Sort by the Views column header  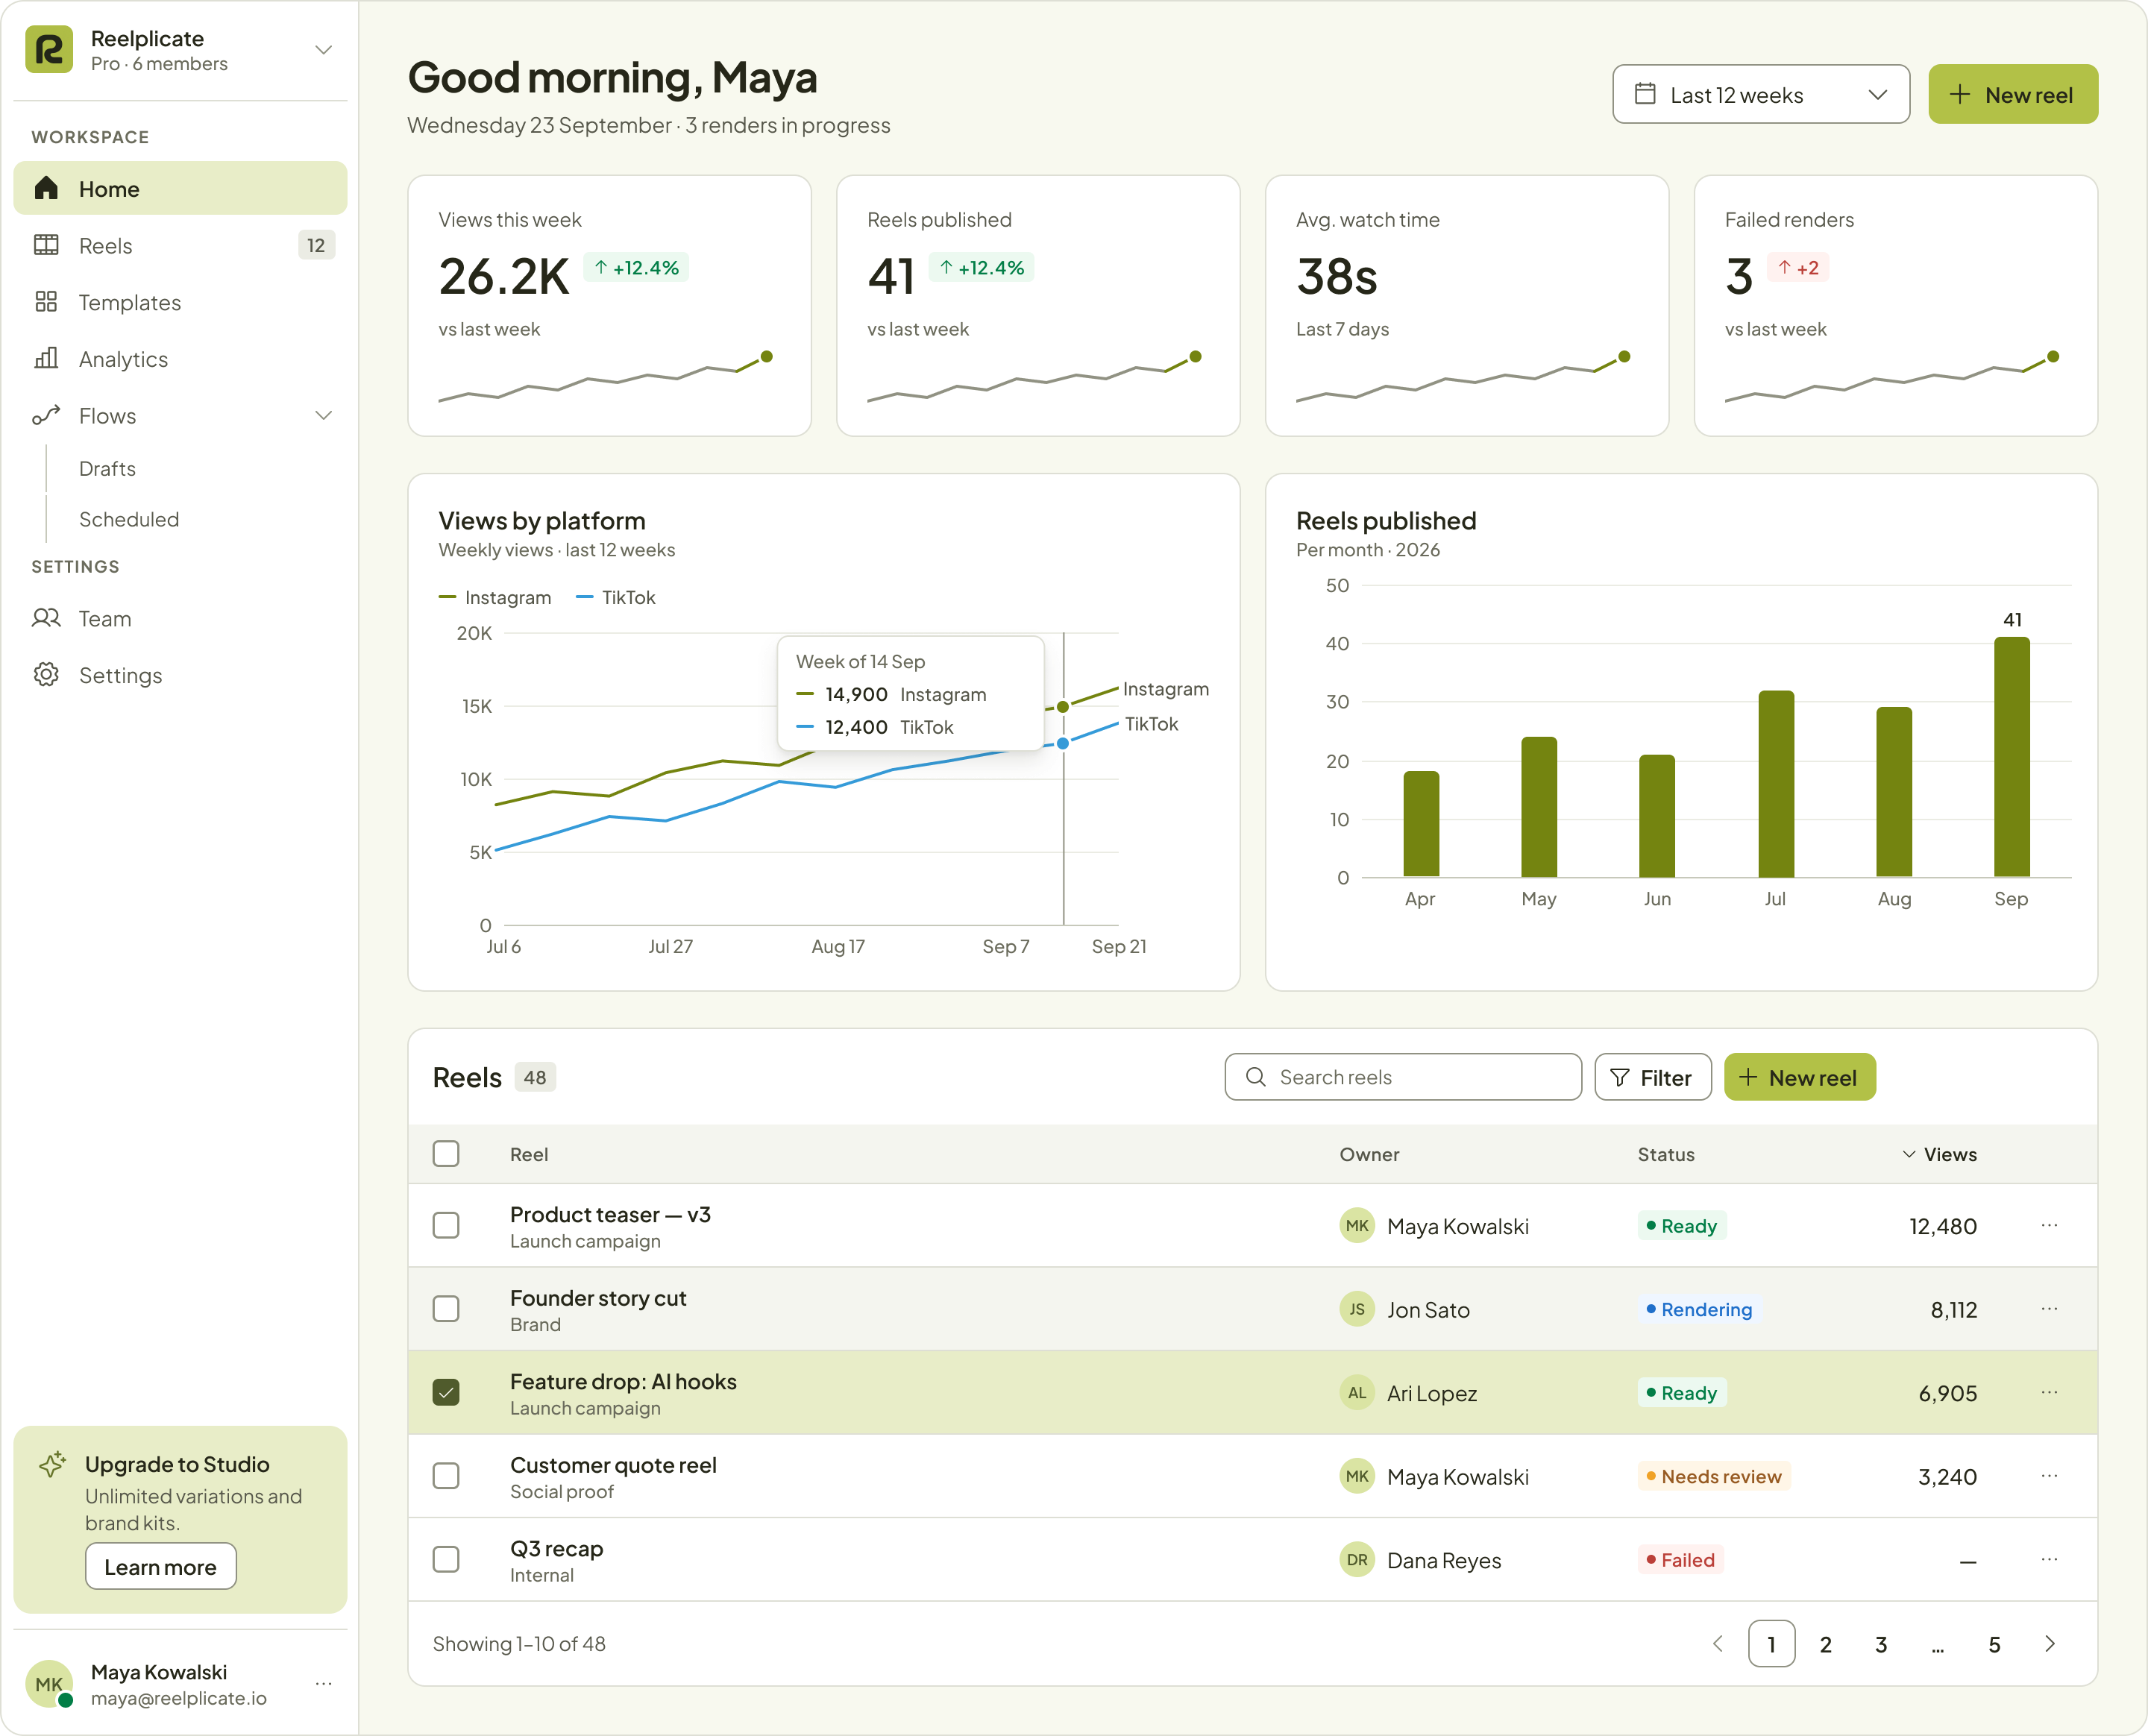(x=1939, y=1154)
